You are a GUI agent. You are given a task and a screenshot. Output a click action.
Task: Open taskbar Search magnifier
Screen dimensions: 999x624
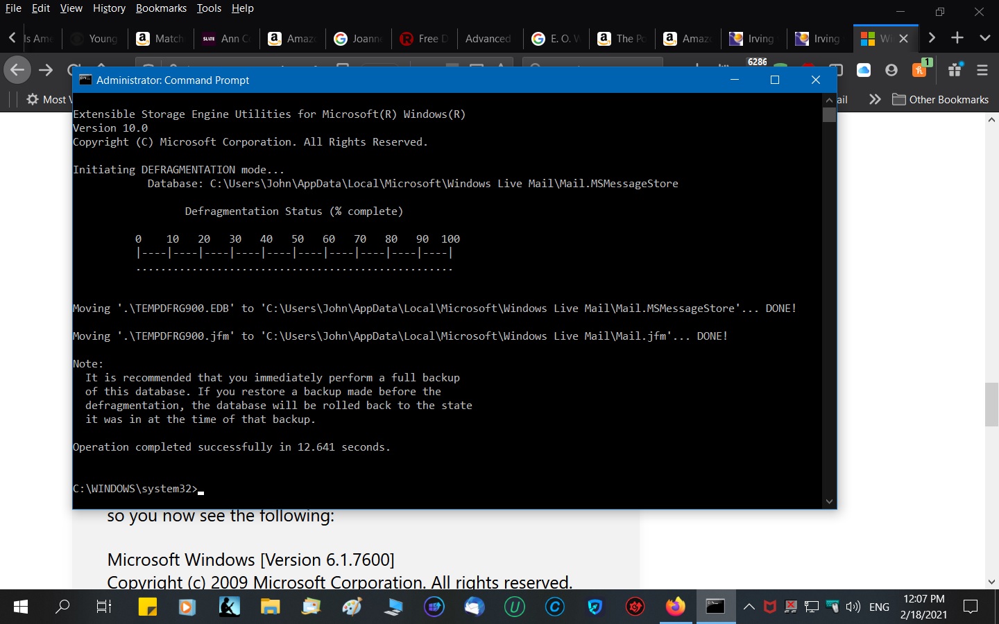[x=62, y=607]
